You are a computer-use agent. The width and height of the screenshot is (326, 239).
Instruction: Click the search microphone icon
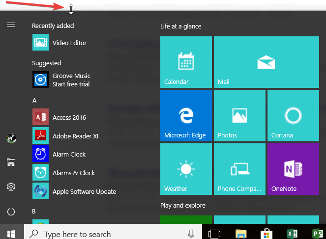pyautogui.click(x=191, y=234)
